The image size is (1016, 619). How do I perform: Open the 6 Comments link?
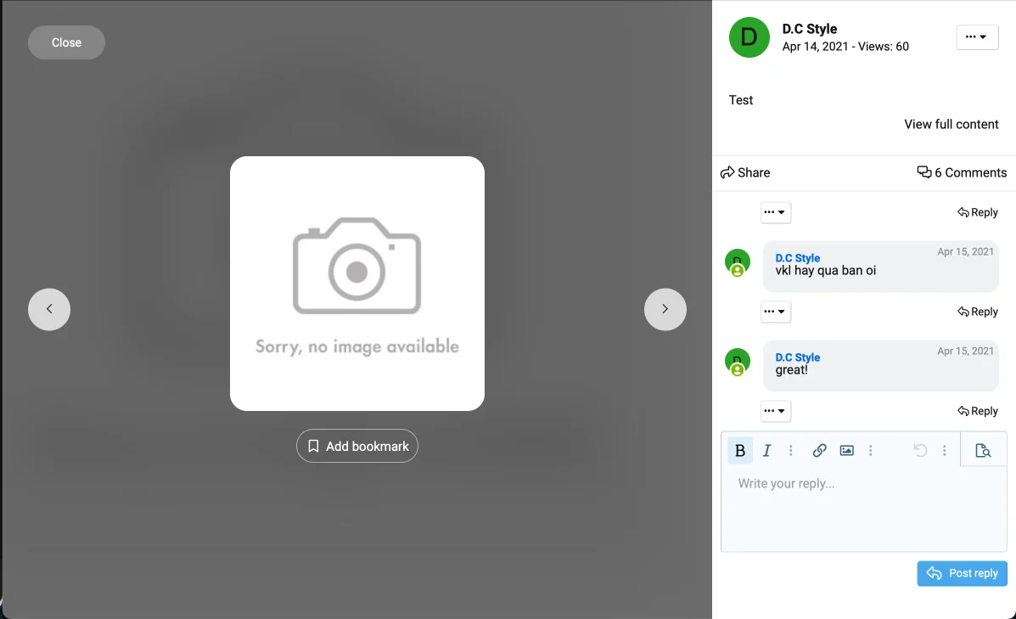point(962,172)
